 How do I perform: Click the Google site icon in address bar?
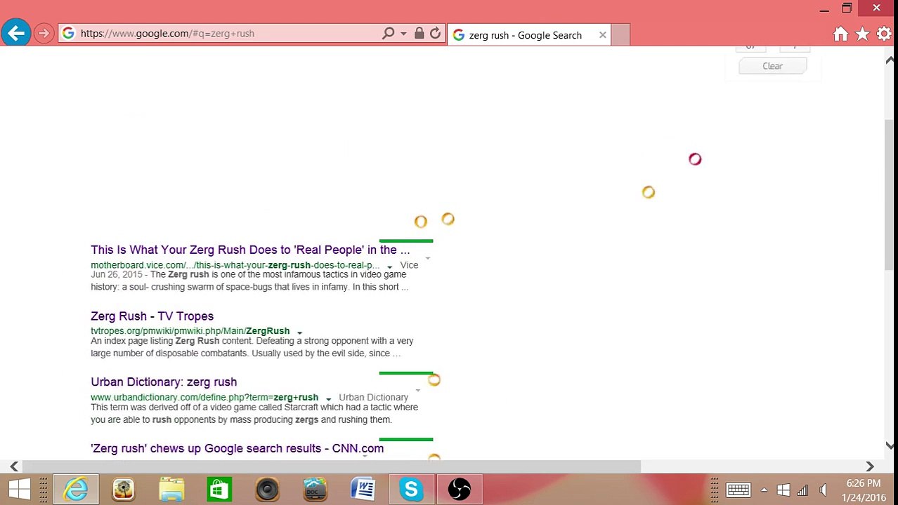(68, 33)
